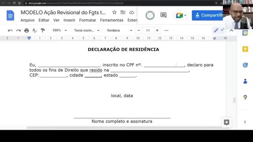Click the Google Docs home icon
The image size is (253, 142).
[10, 15]
